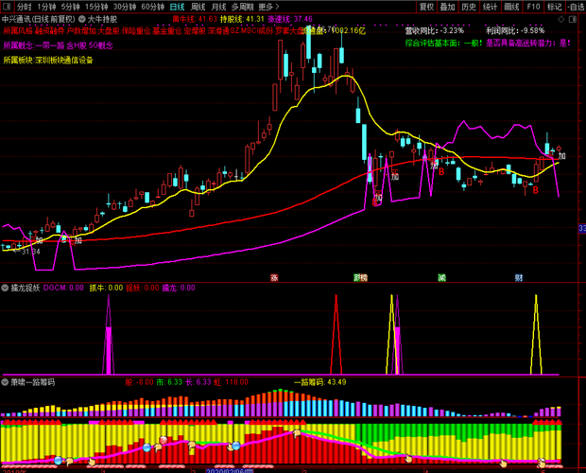Click the 统计 statistics button
Screen dimensions: 586x473
tap(489, 6)
